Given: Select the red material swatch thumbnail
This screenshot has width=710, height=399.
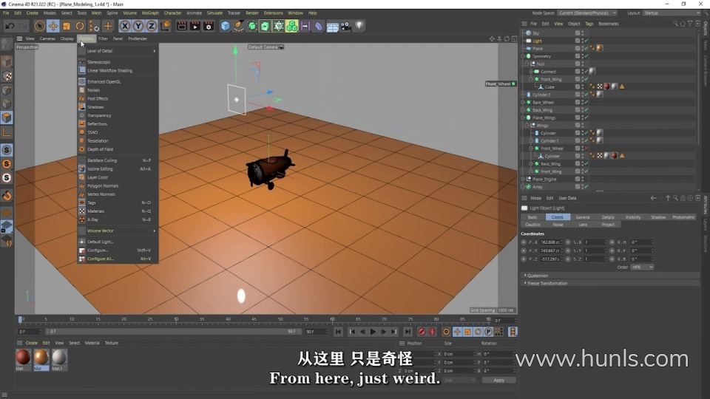Looking at the screenshot, I should [x=23, y=358].
